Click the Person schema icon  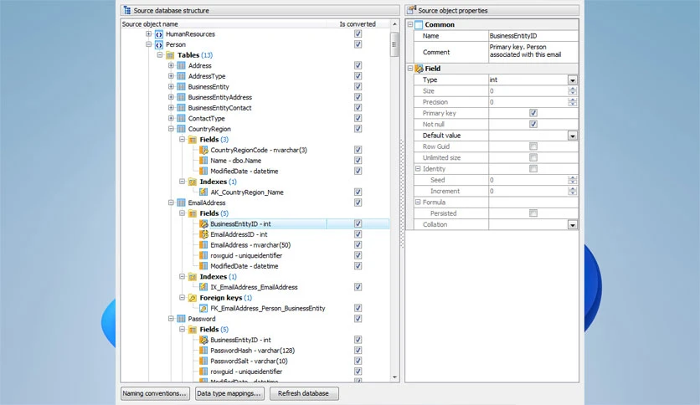tap(159, 44)
